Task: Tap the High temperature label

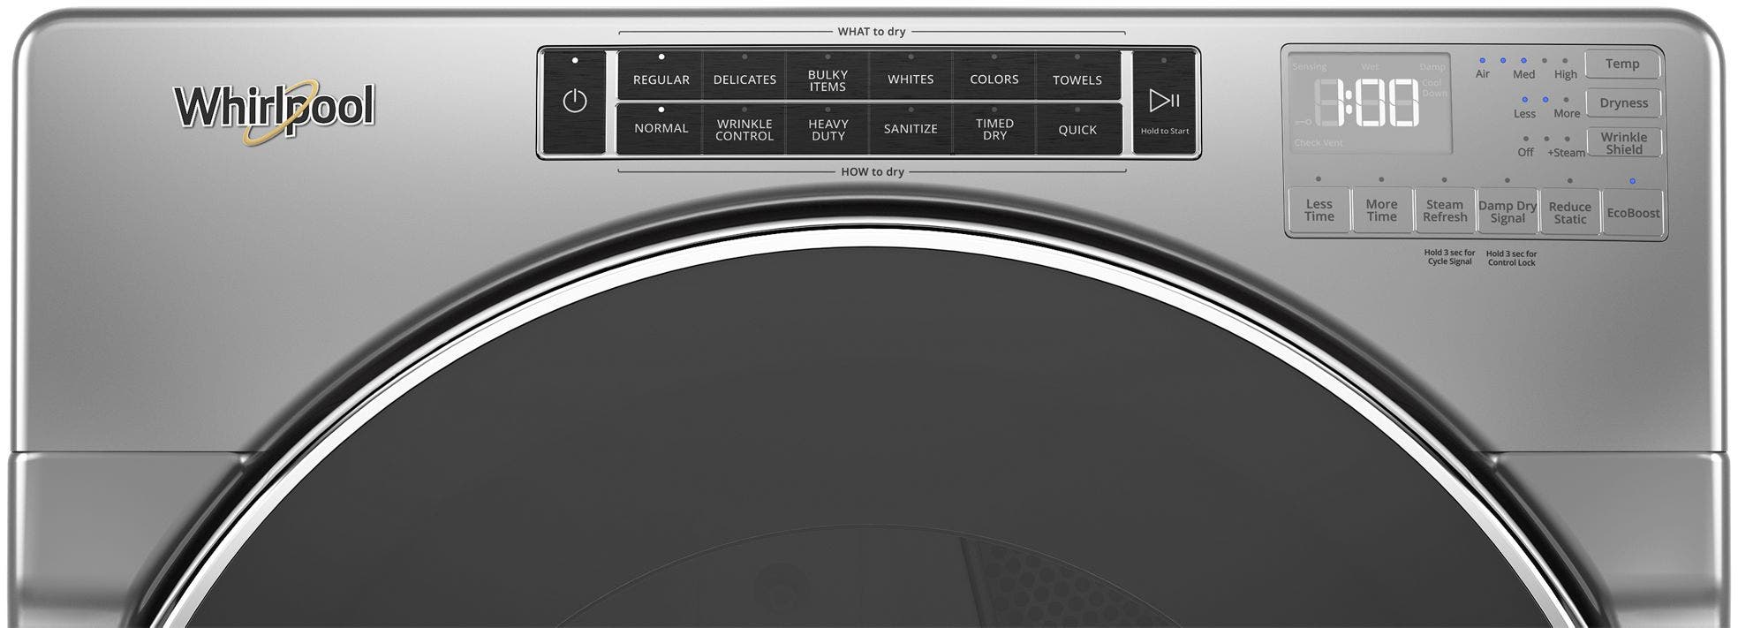Action: [x=1565, y=74]
